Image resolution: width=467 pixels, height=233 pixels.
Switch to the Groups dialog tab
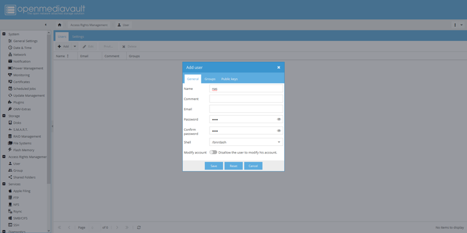(210, 79)
